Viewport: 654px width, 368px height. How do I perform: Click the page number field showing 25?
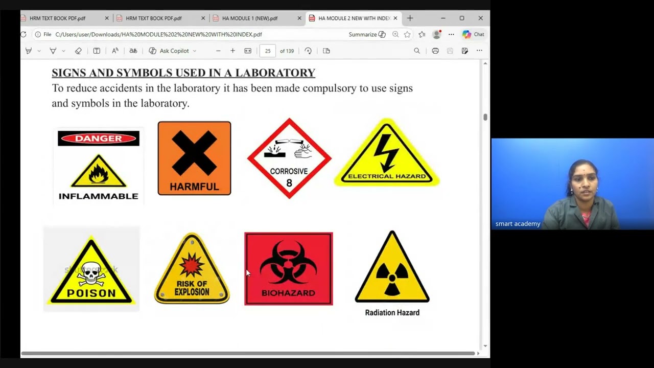point(268,51)
